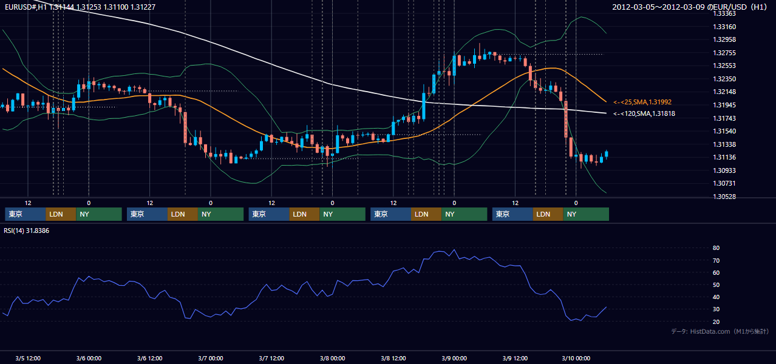The image size is (776, 364).
Task: Click the 1.31945 price axis label
Action: pos(724,105)
